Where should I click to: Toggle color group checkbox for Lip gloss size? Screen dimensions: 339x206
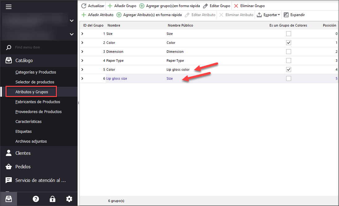pyautogui.click(x=288, y=78)
